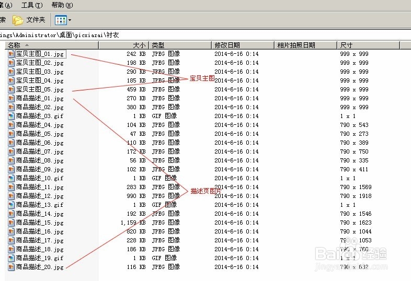Click the 790 x 411 dimension value
This screenshot has height=281, width=411.
[x=354, y=169]
